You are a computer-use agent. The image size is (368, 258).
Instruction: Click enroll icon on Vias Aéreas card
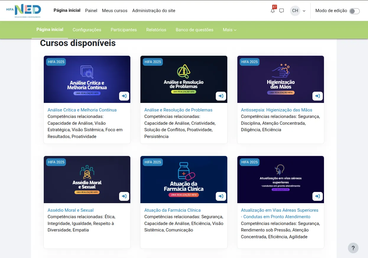(317, 196)
